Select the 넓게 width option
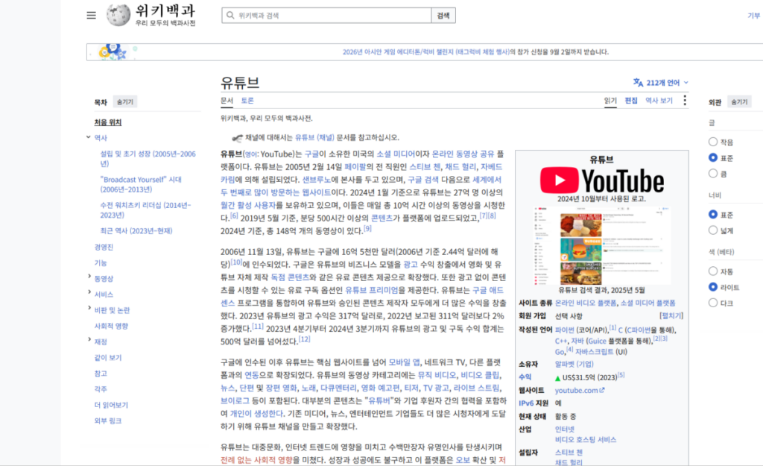The width and height of the screenshot is (763, 466). point(713,230)
